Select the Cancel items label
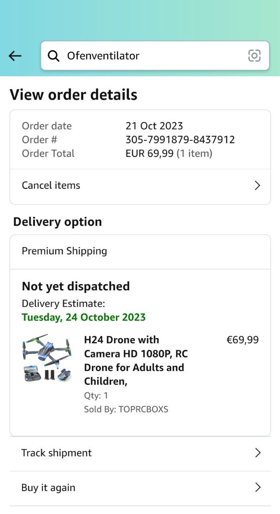Viewport: 280px width, 514px height. point(51,186)
